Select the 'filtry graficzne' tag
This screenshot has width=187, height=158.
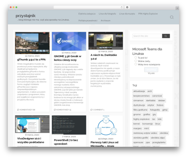click(140, 110)
